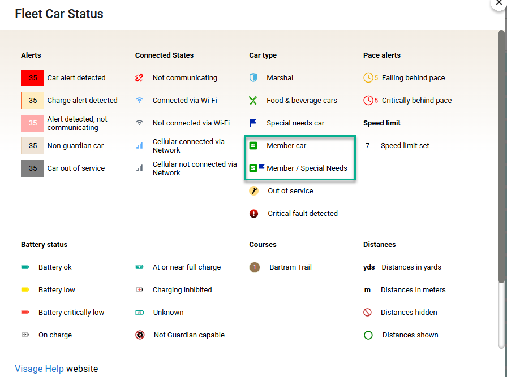Click the Critical fault detected icon

pyautogui.click(x=254, y=214)
